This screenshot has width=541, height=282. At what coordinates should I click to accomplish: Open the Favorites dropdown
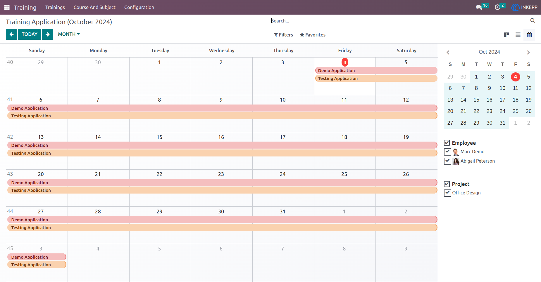point(313,35)
